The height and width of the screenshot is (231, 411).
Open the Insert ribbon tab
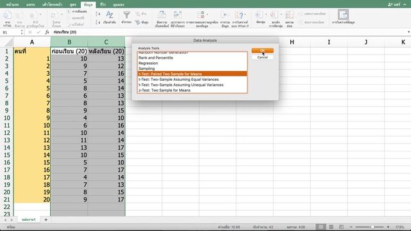pyautogui.click(x=30, y=4)
